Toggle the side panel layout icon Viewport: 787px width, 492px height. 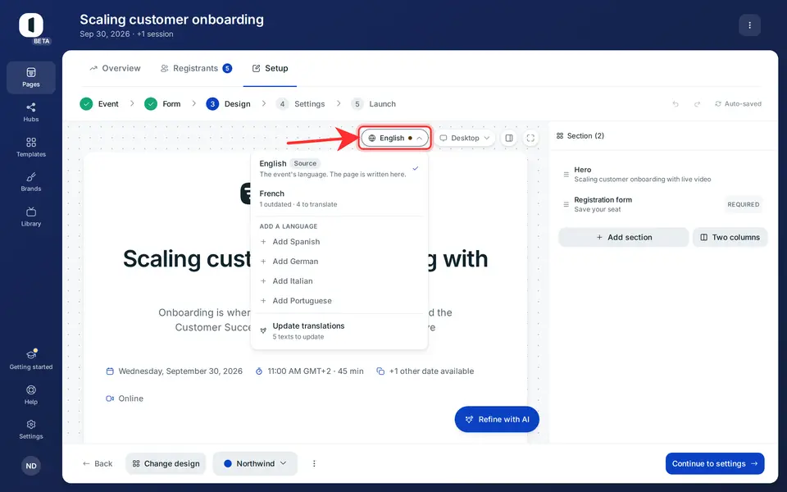coord(509,138)
